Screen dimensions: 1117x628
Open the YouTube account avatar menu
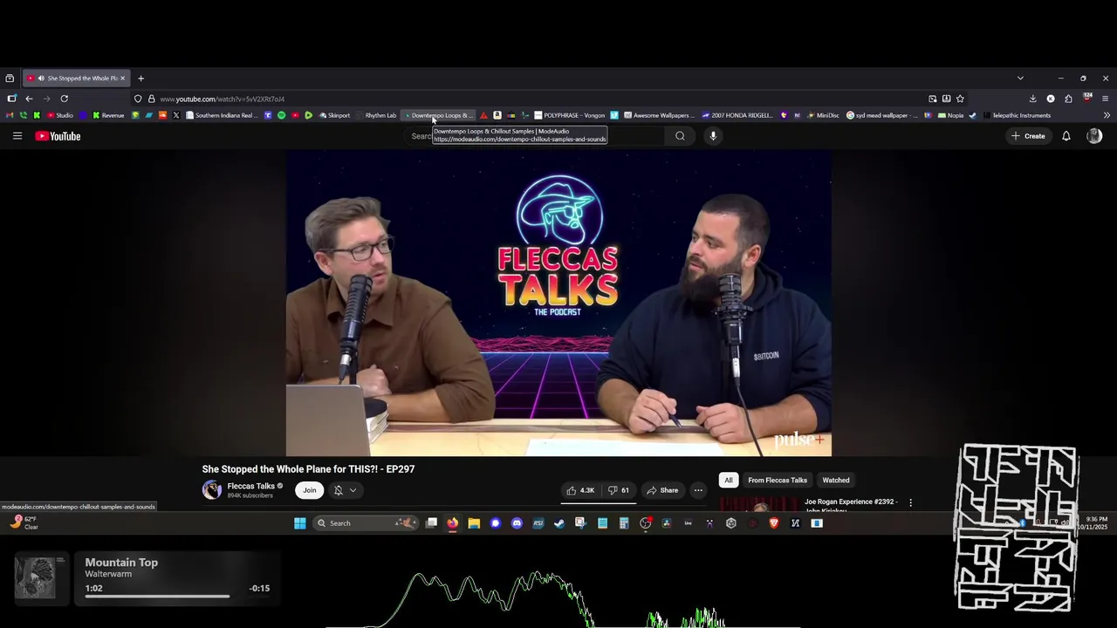point(1094,136)
